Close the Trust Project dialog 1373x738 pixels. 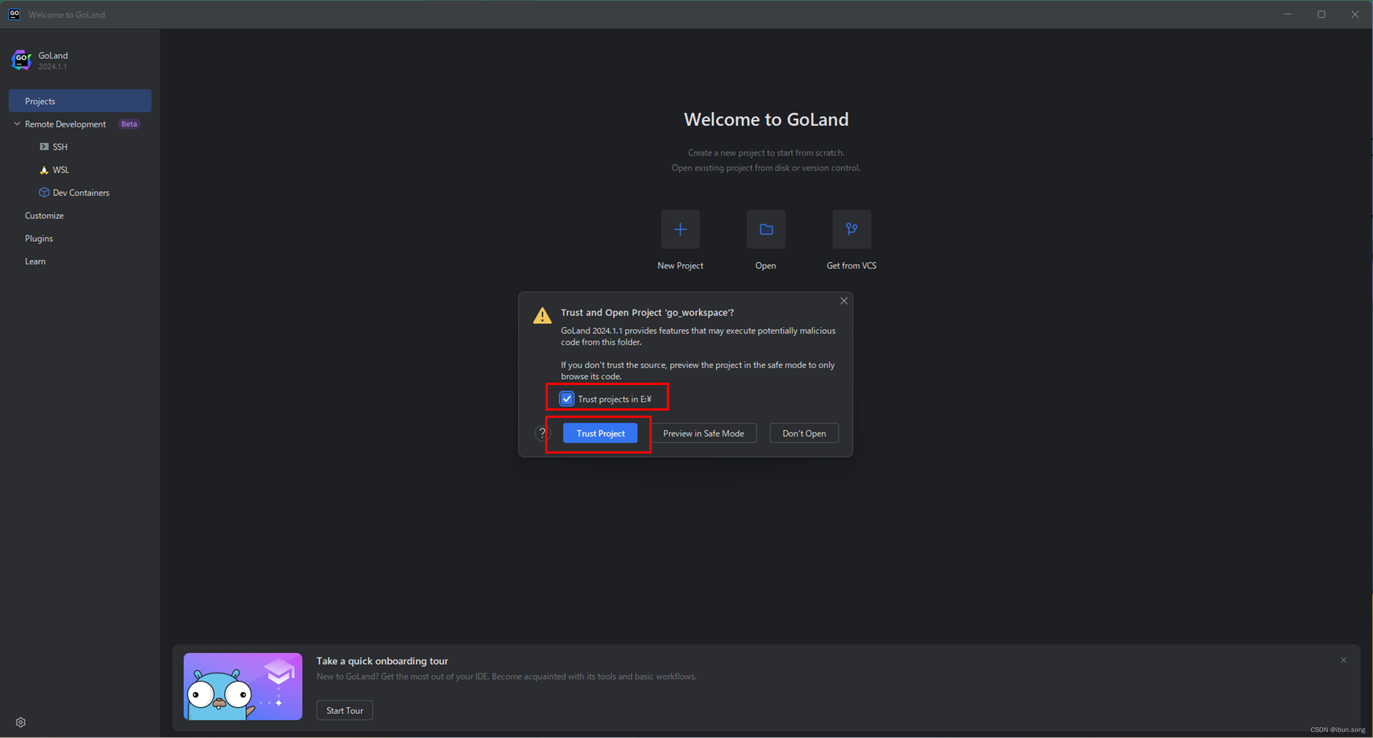click(x=844, y=301)
